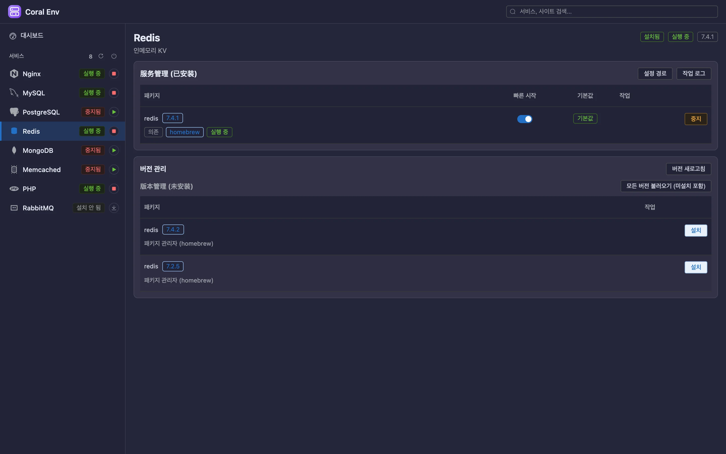Click the PHP logo icon
The height and width of the screenshot is (454, 726).
(14, 189)
